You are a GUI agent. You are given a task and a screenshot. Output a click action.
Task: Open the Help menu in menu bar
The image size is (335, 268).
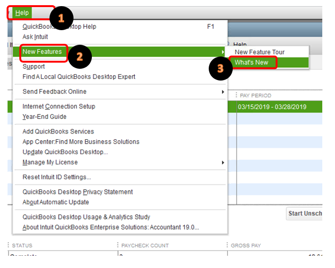click(x=22, y=13)
